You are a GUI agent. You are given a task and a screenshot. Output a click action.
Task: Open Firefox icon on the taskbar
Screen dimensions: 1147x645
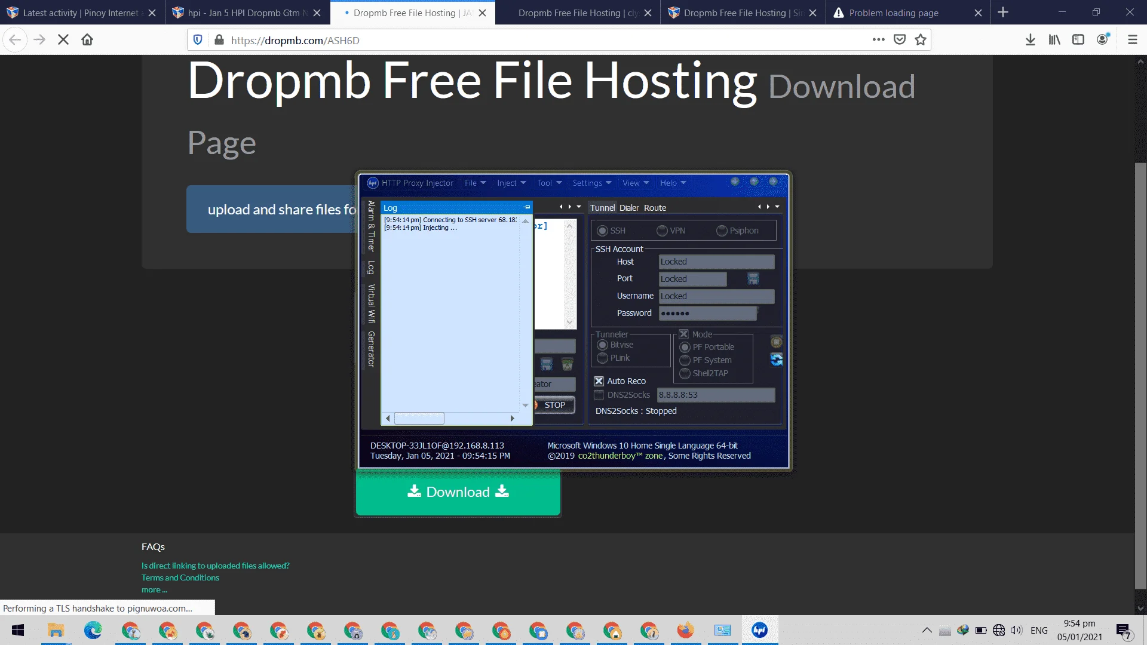[685, 631]
